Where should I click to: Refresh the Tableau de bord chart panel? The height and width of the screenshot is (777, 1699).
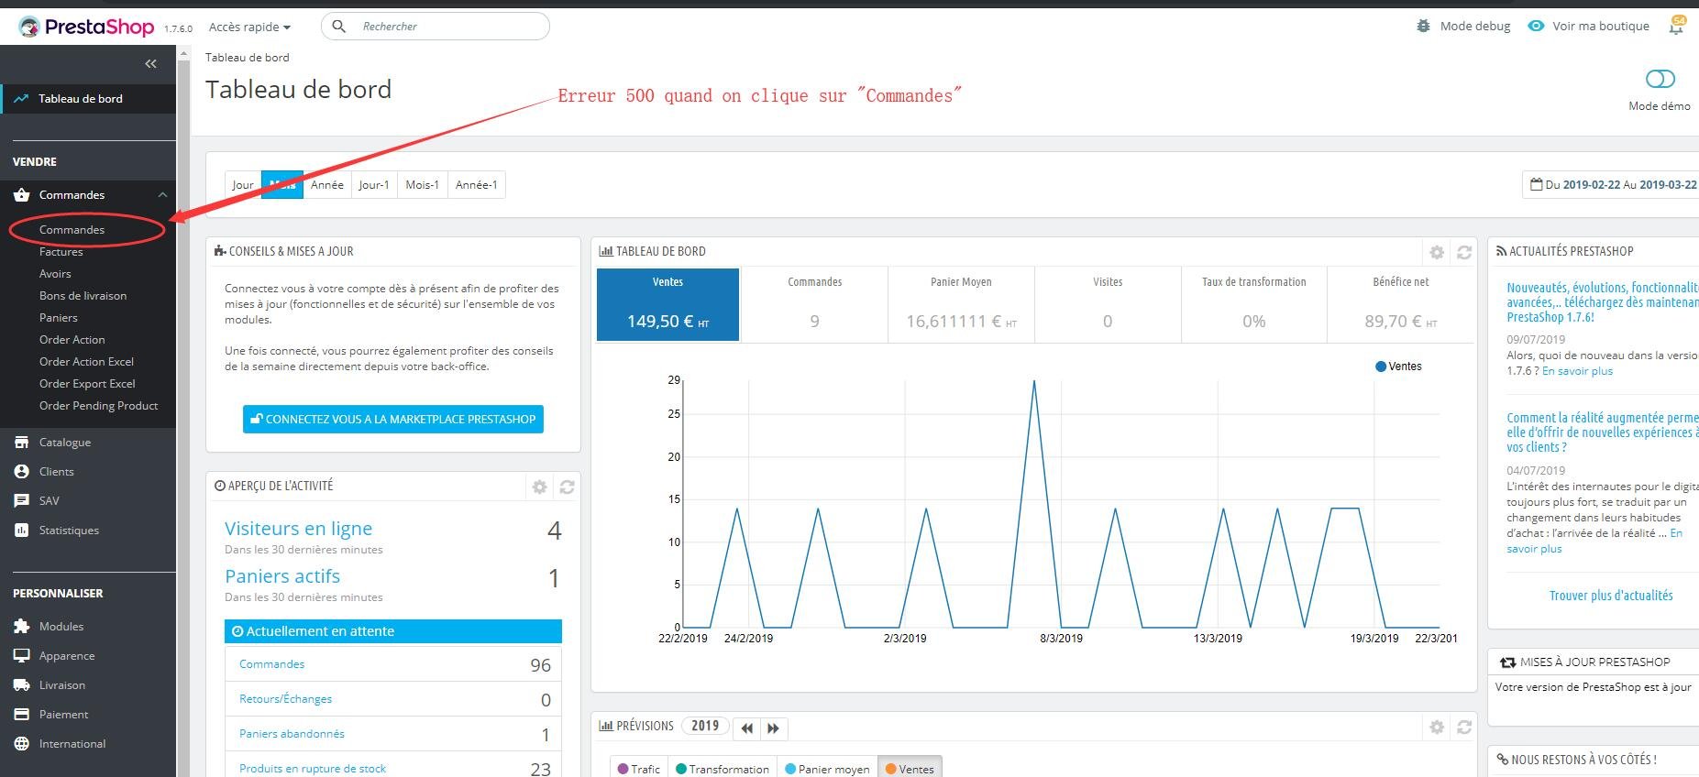(1464, 252)
